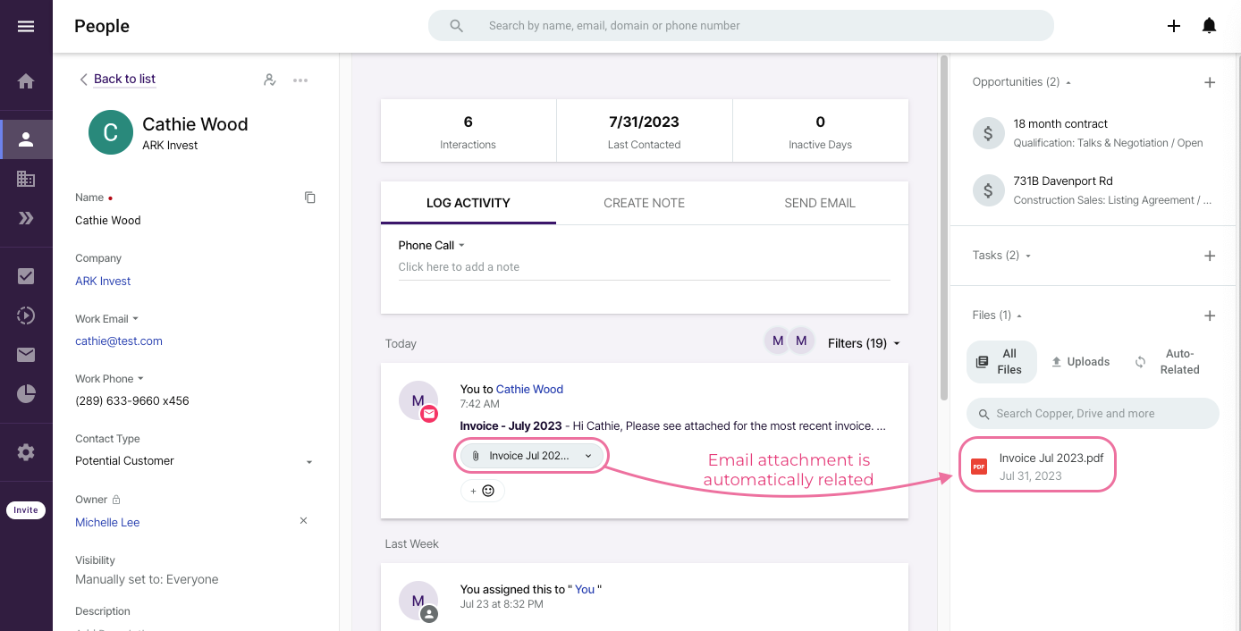
Task: Click the 0 Inactive Days stat
Action: [x=820, y=130]
